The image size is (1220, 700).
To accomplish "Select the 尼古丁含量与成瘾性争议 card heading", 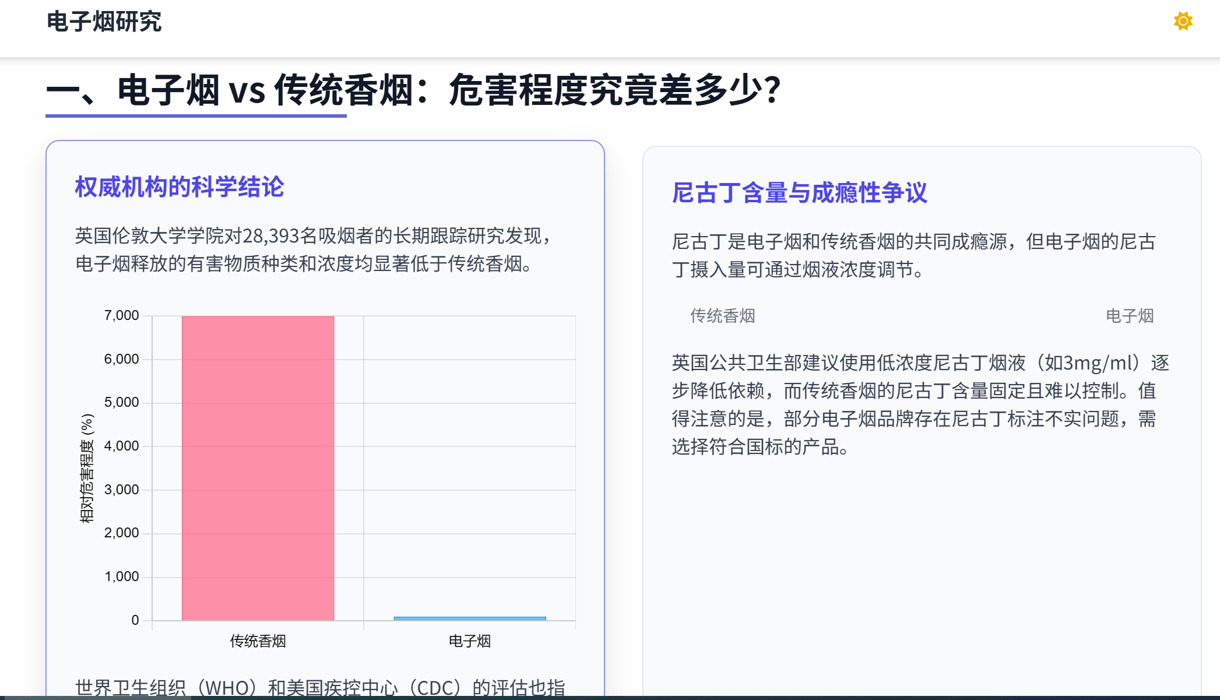I will [799, 193].
